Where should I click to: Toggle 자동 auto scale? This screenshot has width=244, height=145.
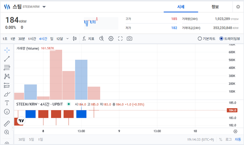238,139
